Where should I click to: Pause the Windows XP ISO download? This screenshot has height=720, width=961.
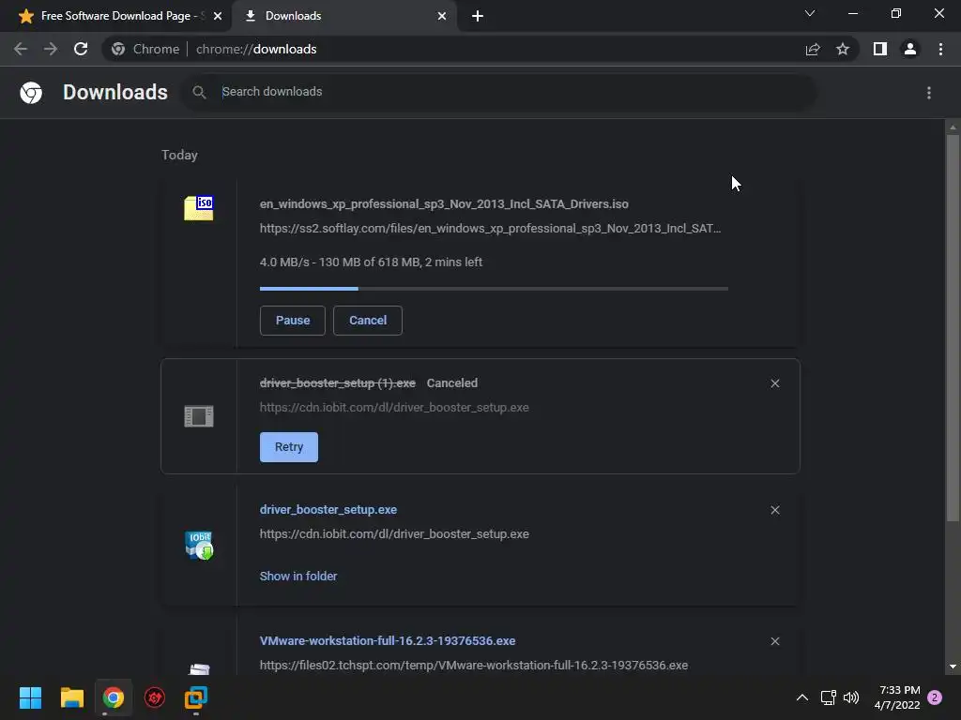pos(293,321)
